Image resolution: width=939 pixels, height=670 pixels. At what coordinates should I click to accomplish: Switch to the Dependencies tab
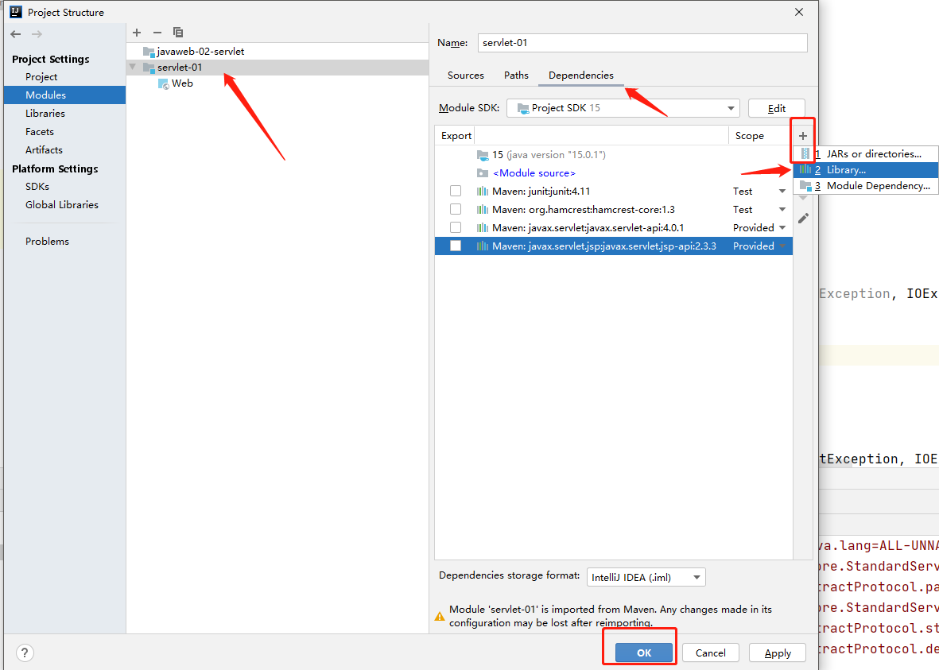coord(581,76)
